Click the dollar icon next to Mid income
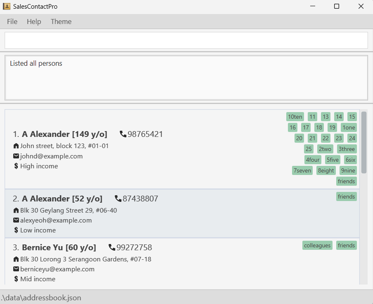 click(x=16, y=279)
